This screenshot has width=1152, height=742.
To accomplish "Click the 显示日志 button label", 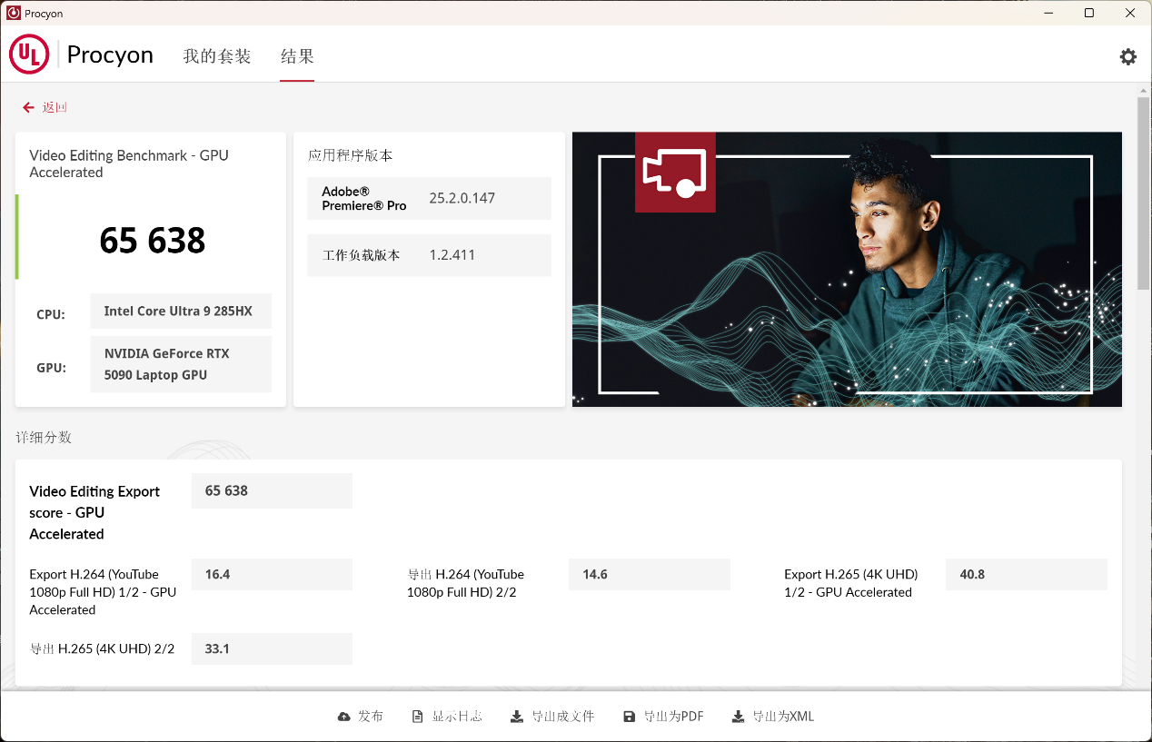I will [456, 716].
